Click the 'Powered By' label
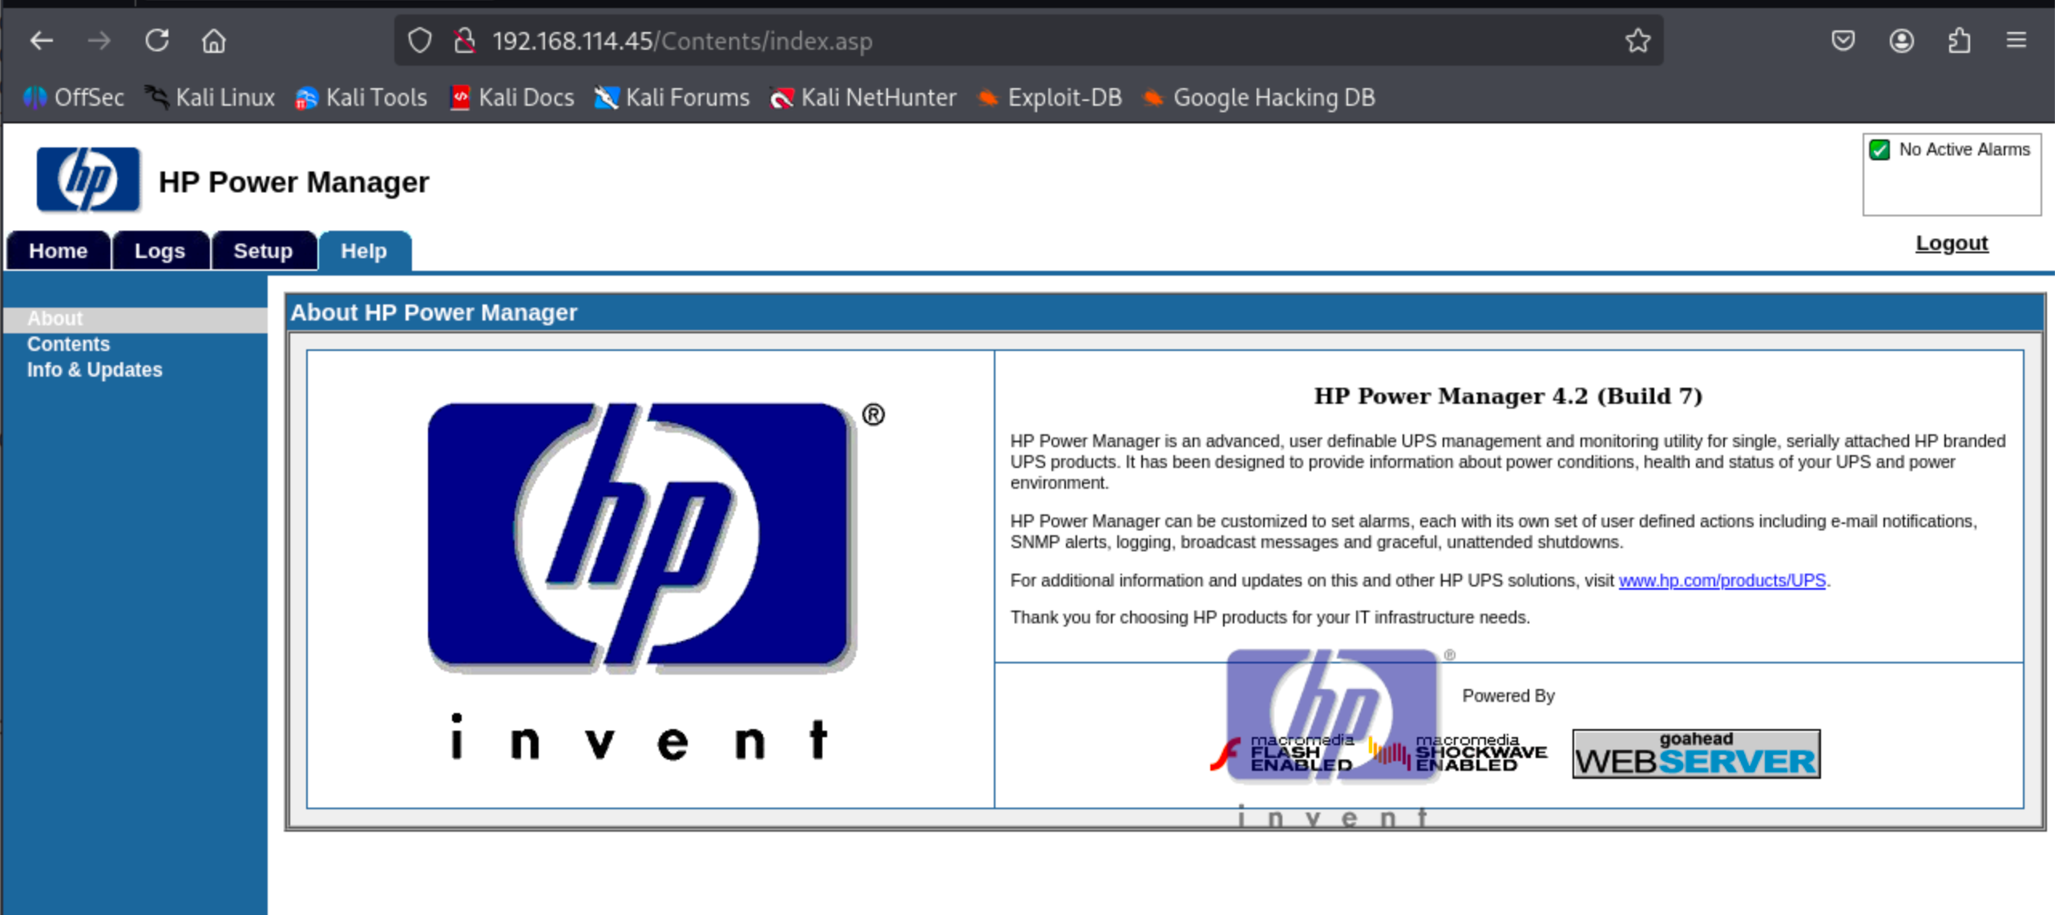This screenshot has height=915, width=2055. click(x=1508, y=695)
